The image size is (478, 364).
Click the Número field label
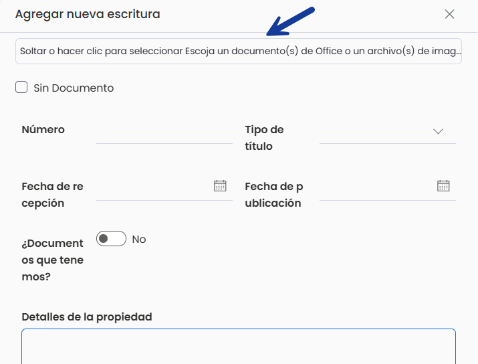coord(43,130)
